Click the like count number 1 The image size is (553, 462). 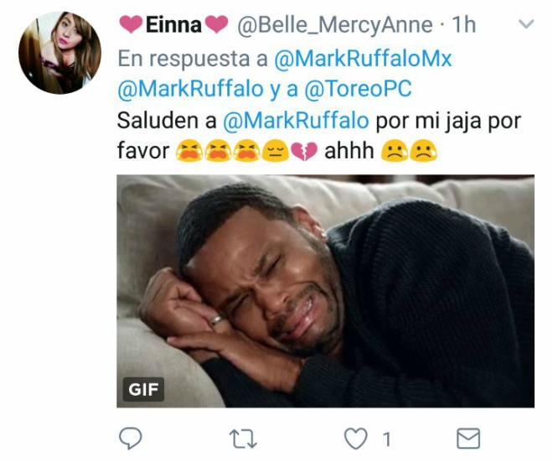pos(386,438)
